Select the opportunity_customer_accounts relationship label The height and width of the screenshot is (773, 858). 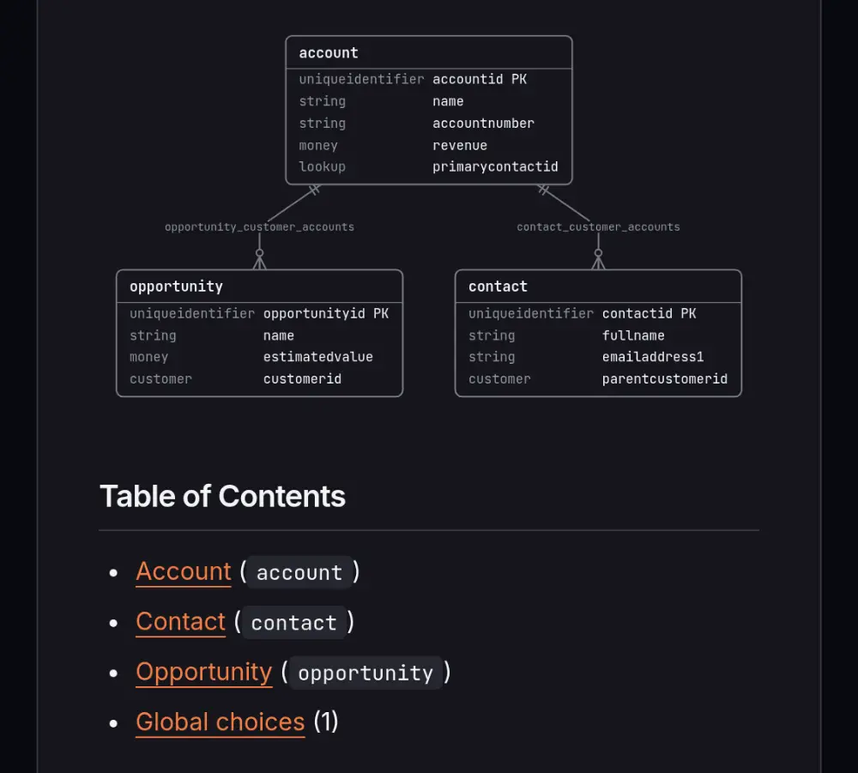[x=259, y=227]
